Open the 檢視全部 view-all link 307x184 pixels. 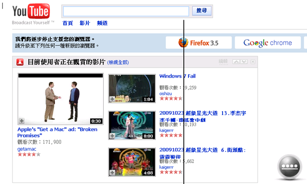(x=118, y=62)
